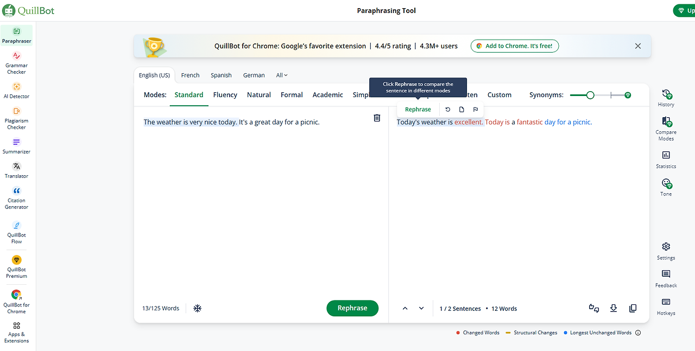Image resolution: width=695 pixels, height=351 pixels.
Task: Click the word "fantastic" in output
Action: tap(530, 122)
